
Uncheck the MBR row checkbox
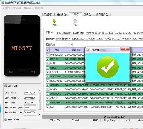pos(48,63)
